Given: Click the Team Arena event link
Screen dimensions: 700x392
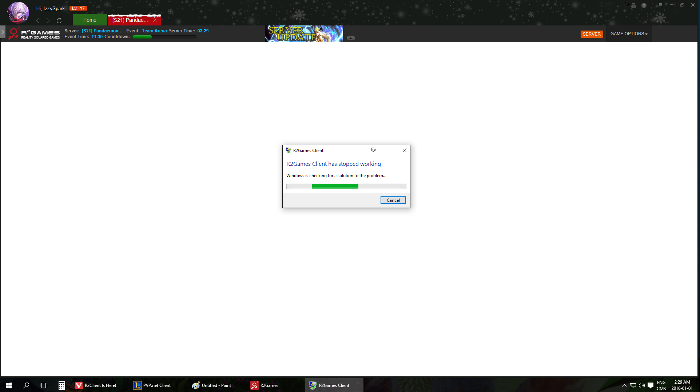Looking at the screenshot, I should click(154, 31).
